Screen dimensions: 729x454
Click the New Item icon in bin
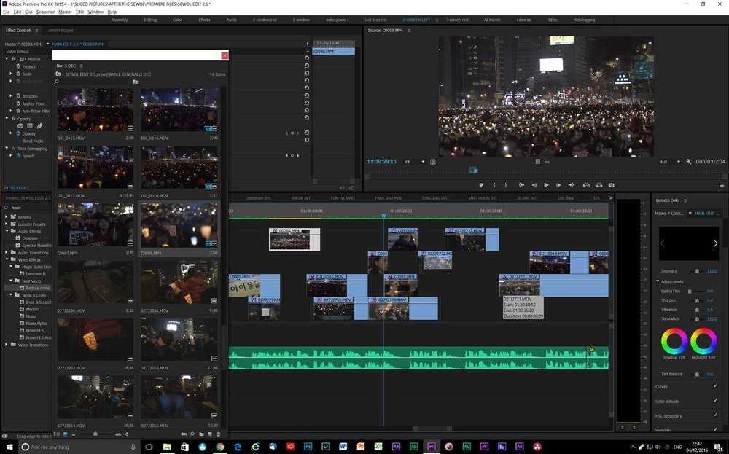[x=210, y=434]
